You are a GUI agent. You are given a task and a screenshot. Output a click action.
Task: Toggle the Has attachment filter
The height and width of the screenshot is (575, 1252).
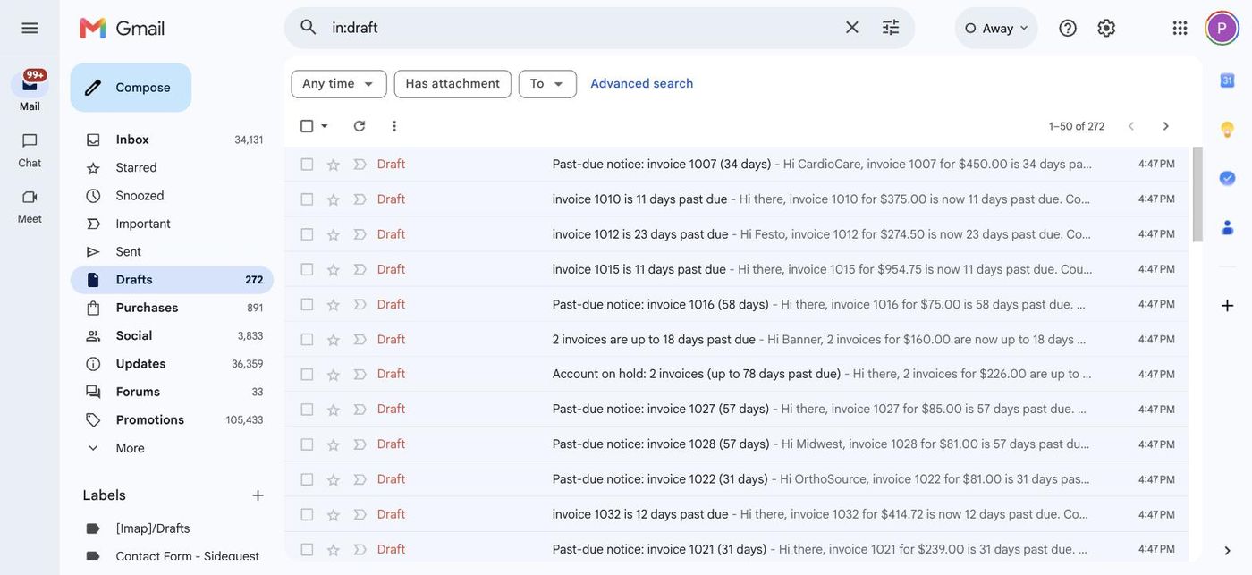tap(453, 84)
